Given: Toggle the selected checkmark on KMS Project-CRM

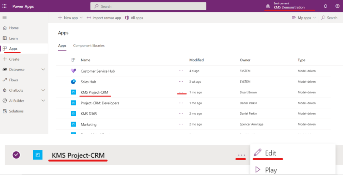Looking at the screenshot, I should tap(16, 155).
